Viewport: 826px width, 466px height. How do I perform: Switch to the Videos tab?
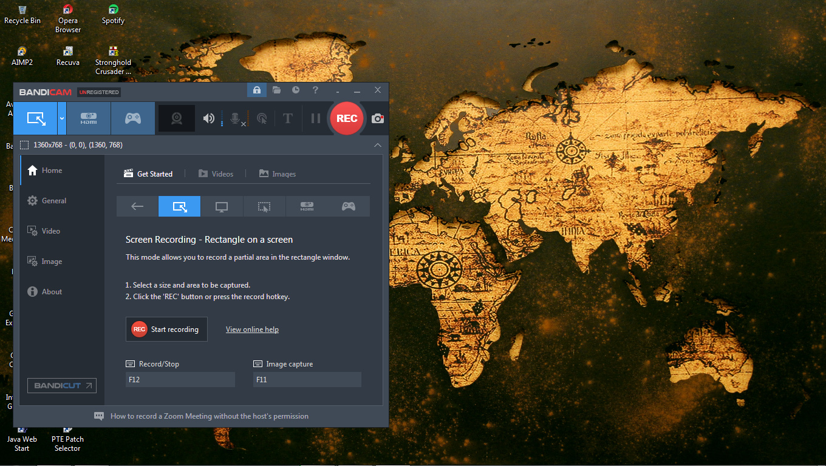point(216,174)
